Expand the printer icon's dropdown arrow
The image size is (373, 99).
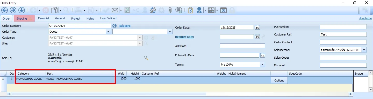click(x=84, y=10)
